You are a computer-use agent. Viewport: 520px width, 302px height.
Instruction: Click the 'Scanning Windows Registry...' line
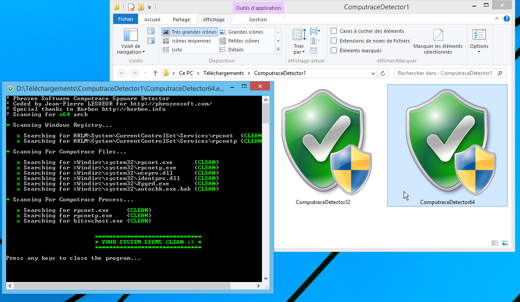coord(62,125)
